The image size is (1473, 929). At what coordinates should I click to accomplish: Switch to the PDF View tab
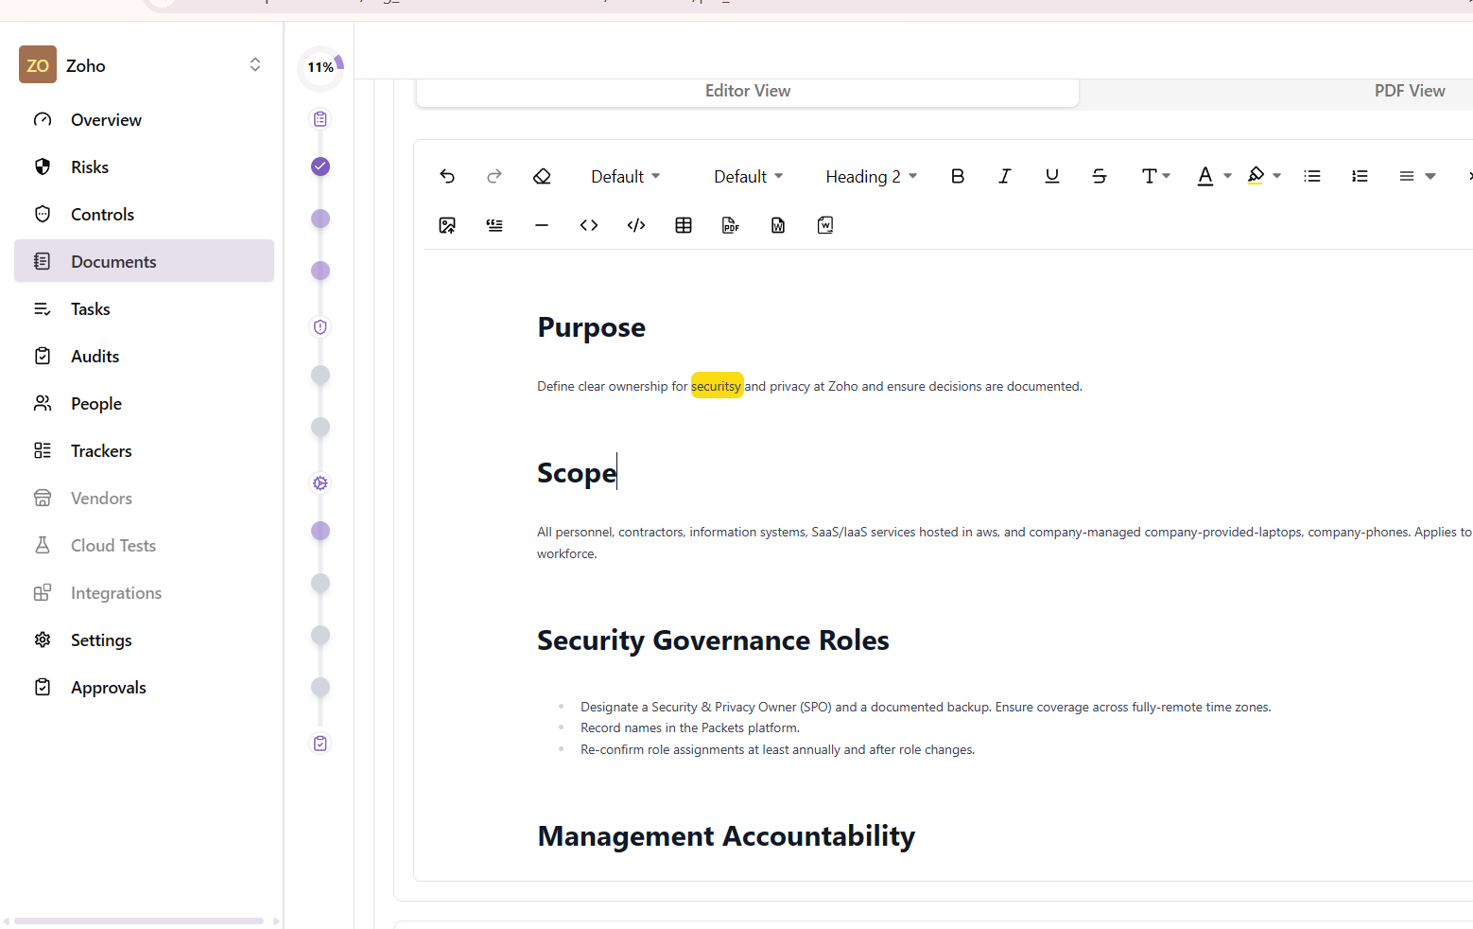pyautogui.click(x=1409, y=91)
